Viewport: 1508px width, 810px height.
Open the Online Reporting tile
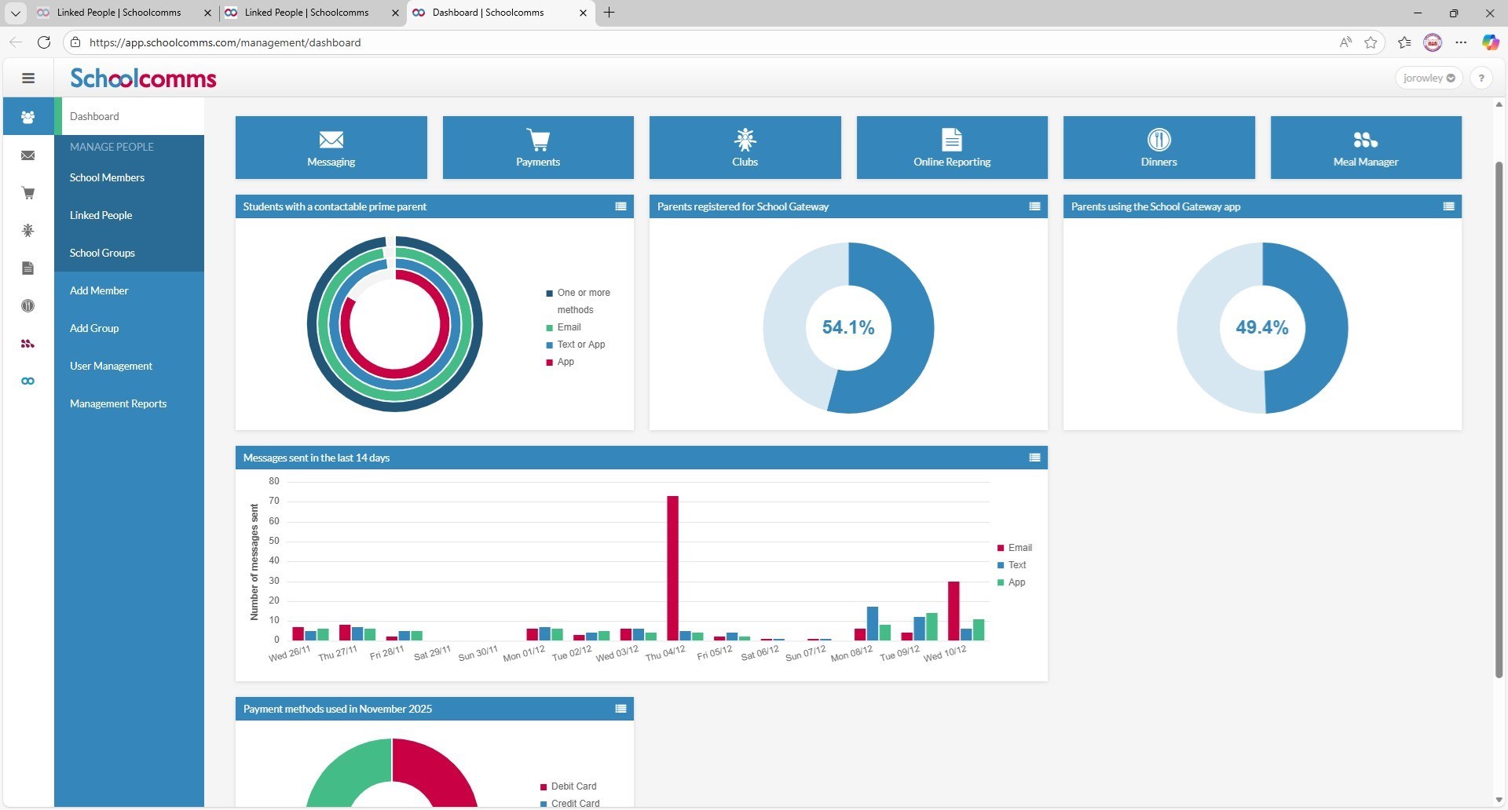(951, 148)
